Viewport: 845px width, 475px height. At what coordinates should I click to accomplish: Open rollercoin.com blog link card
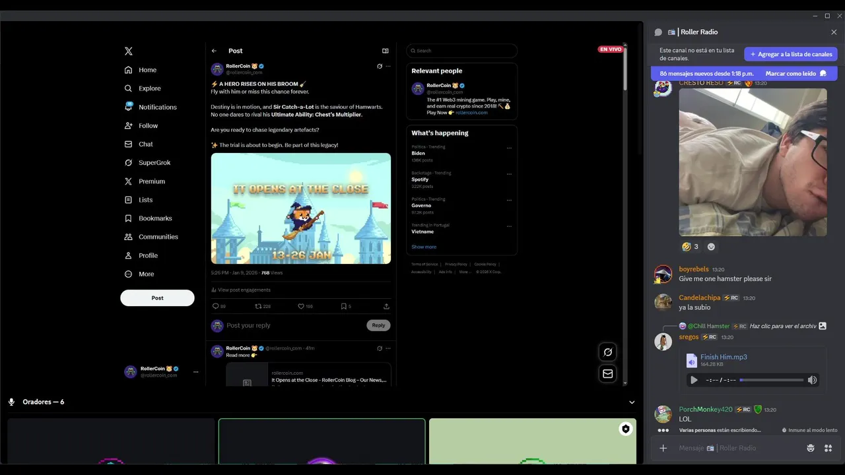308,374
